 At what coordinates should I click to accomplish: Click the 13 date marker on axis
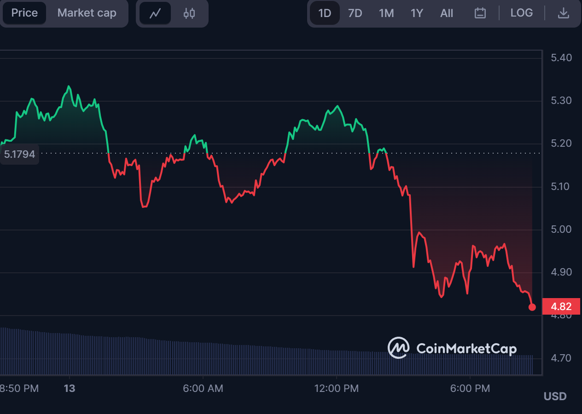[70, 389]
